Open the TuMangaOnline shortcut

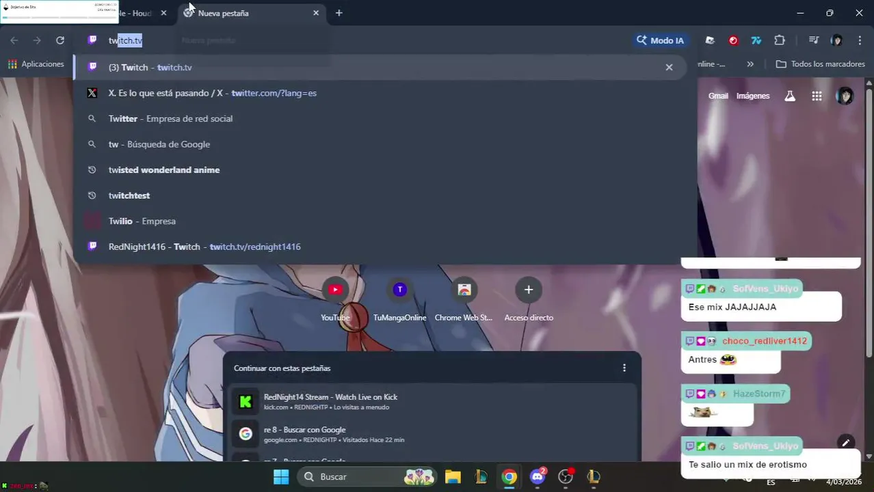399,299
